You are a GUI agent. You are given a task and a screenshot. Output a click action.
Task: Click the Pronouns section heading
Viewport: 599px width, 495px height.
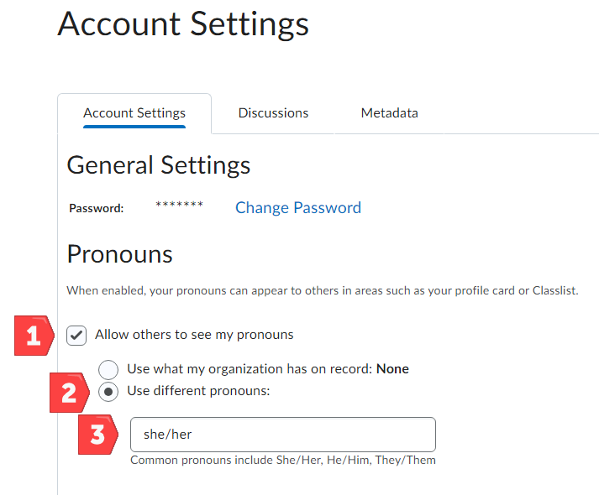coord(119,253)
